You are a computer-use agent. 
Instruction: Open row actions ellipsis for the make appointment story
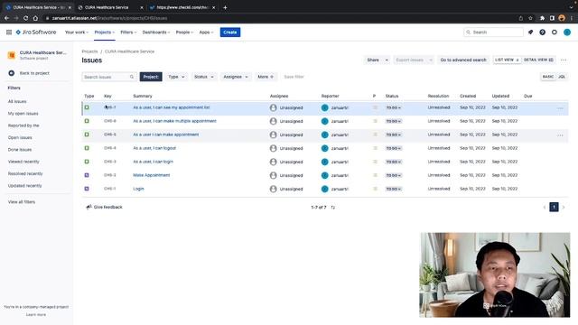click(x=560, y=135)
